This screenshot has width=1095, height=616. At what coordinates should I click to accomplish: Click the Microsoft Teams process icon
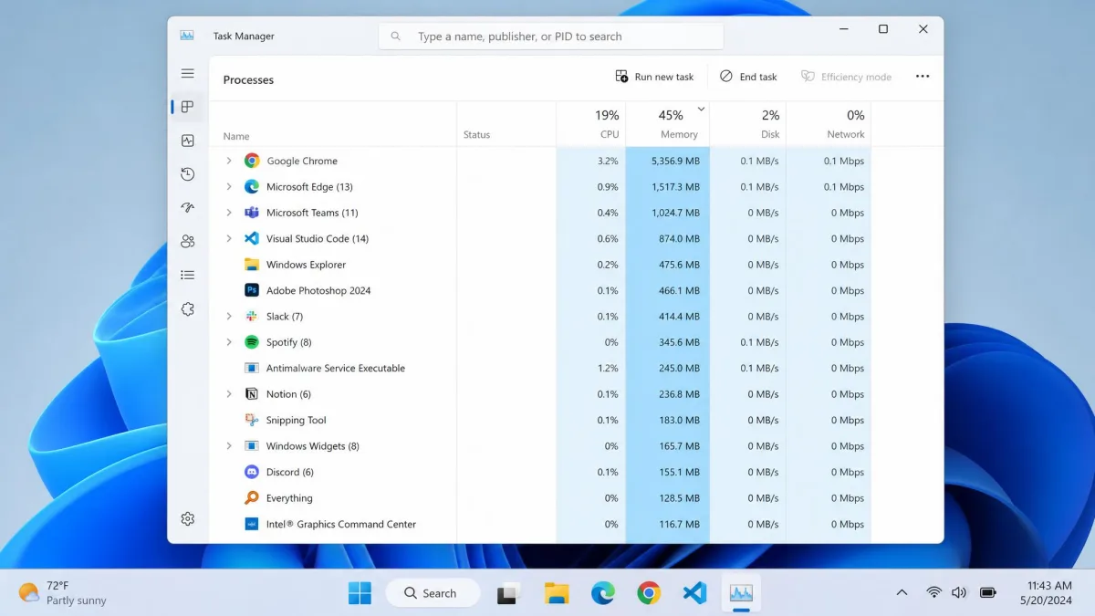(x=252, y=213)
